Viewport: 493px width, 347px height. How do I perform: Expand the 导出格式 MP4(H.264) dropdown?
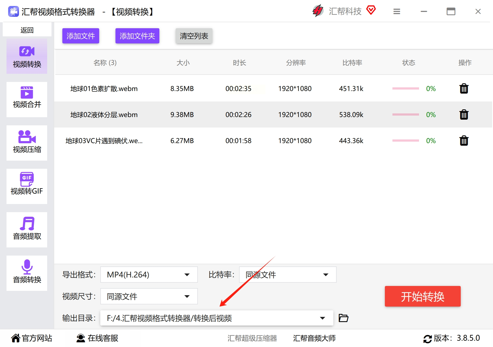[x=149, y=275]
